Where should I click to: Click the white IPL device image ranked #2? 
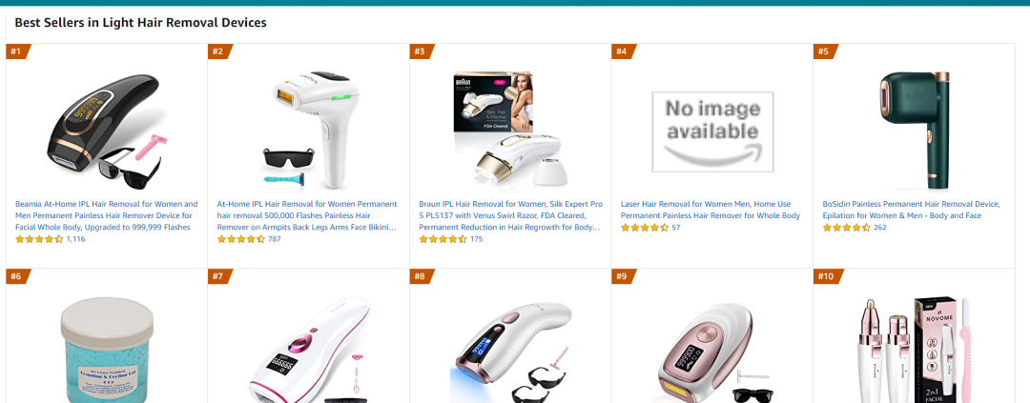pyautogui.click(x=309, y=131)
